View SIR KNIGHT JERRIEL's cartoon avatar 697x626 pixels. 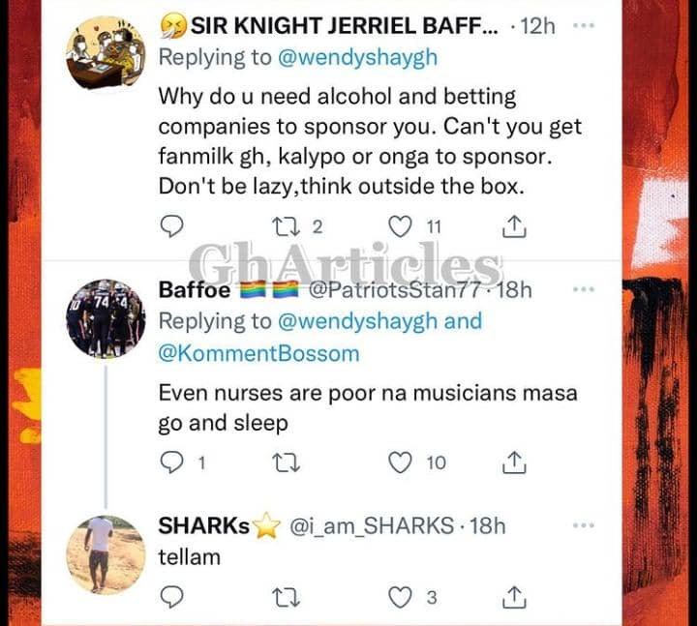click(106, 52)
